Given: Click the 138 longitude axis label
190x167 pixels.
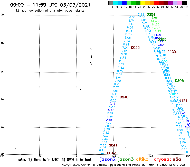Looking at the screenshot, I should pos(39,156).
